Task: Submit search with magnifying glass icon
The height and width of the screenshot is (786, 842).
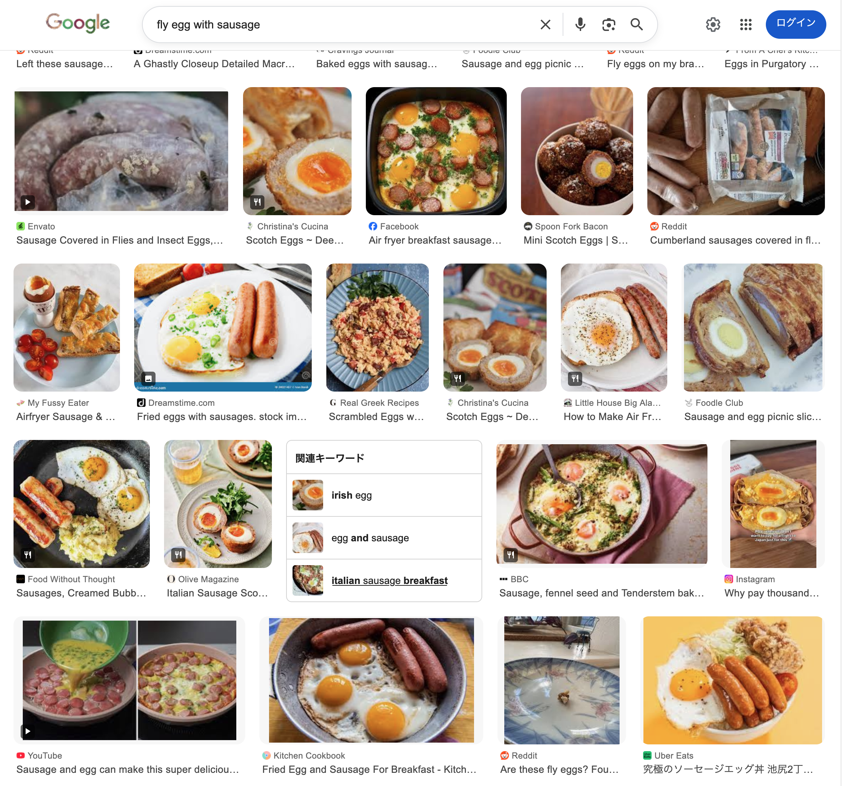Action: (636, 25)
